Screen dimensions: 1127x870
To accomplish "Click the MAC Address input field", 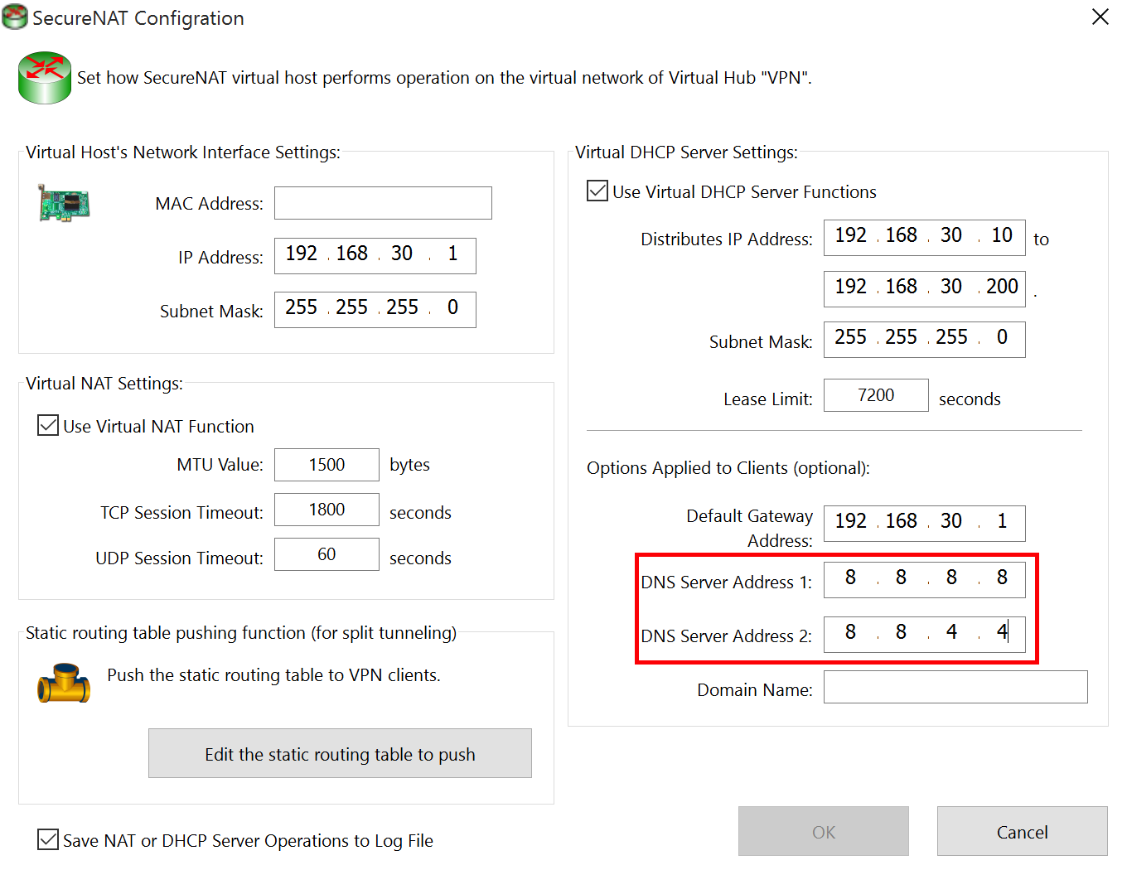I will tap(383, 203).
